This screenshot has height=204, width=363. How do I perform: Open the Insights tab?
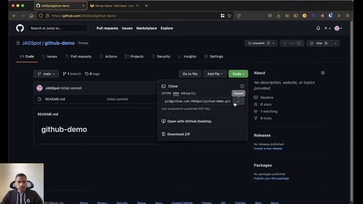[x=187, y=57]
